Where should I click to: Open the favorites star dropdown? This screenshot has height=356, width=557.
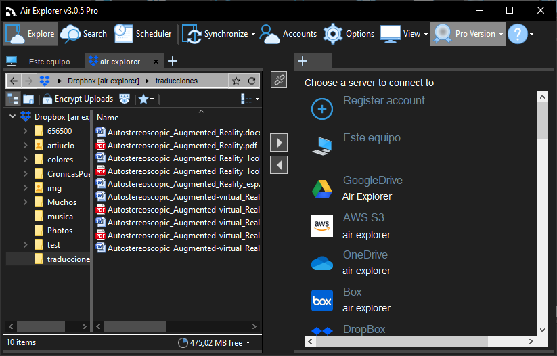(146, 99)
